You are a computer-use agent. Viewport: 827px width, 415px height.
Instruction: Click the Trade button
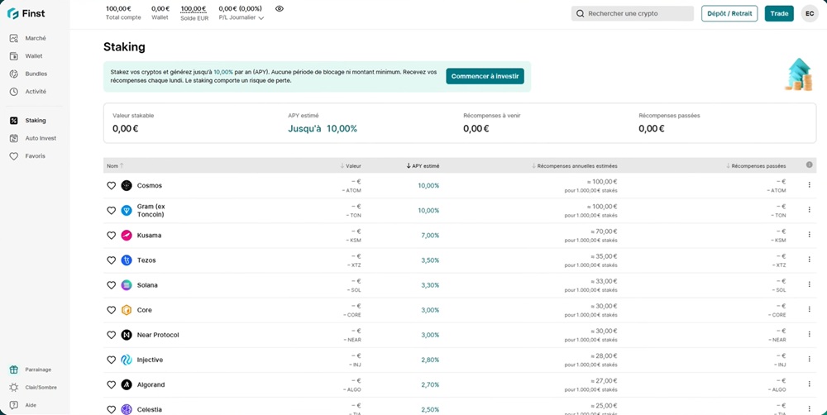[x=779, y=13]
